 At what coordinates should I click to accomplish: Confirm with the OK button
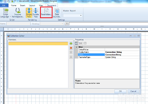point(120,91)
